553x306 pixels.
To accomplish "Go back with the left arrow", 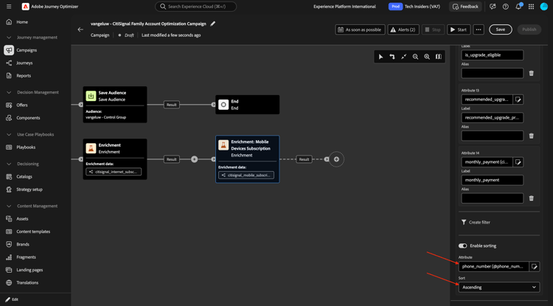I will 80,29.
